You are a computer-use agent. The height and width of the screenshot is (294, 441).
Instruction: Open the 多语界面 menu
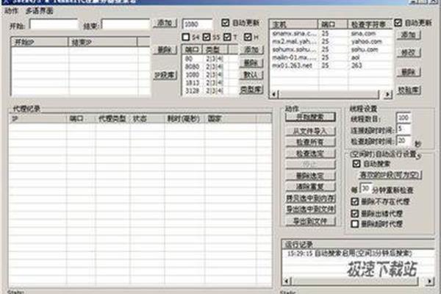39,11
